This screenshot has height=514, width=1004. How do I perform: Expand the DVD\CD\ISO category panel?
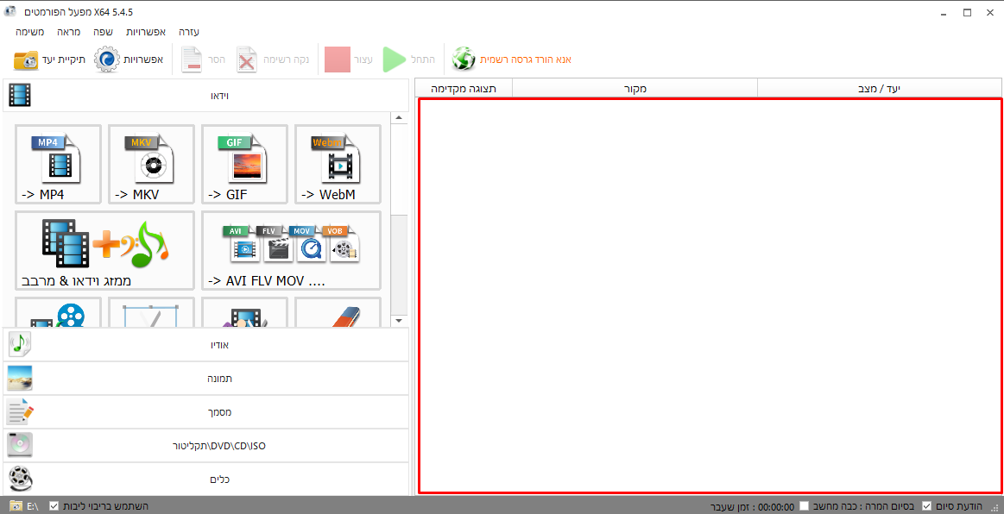(x=205, y=446)
